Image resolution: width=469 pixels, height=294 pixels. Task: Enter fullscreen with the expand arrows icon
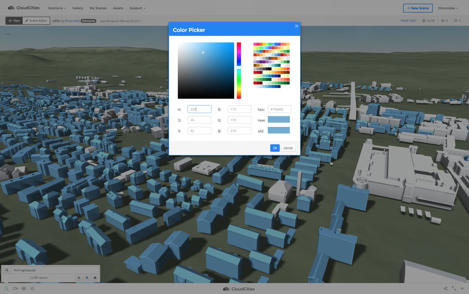454,289
